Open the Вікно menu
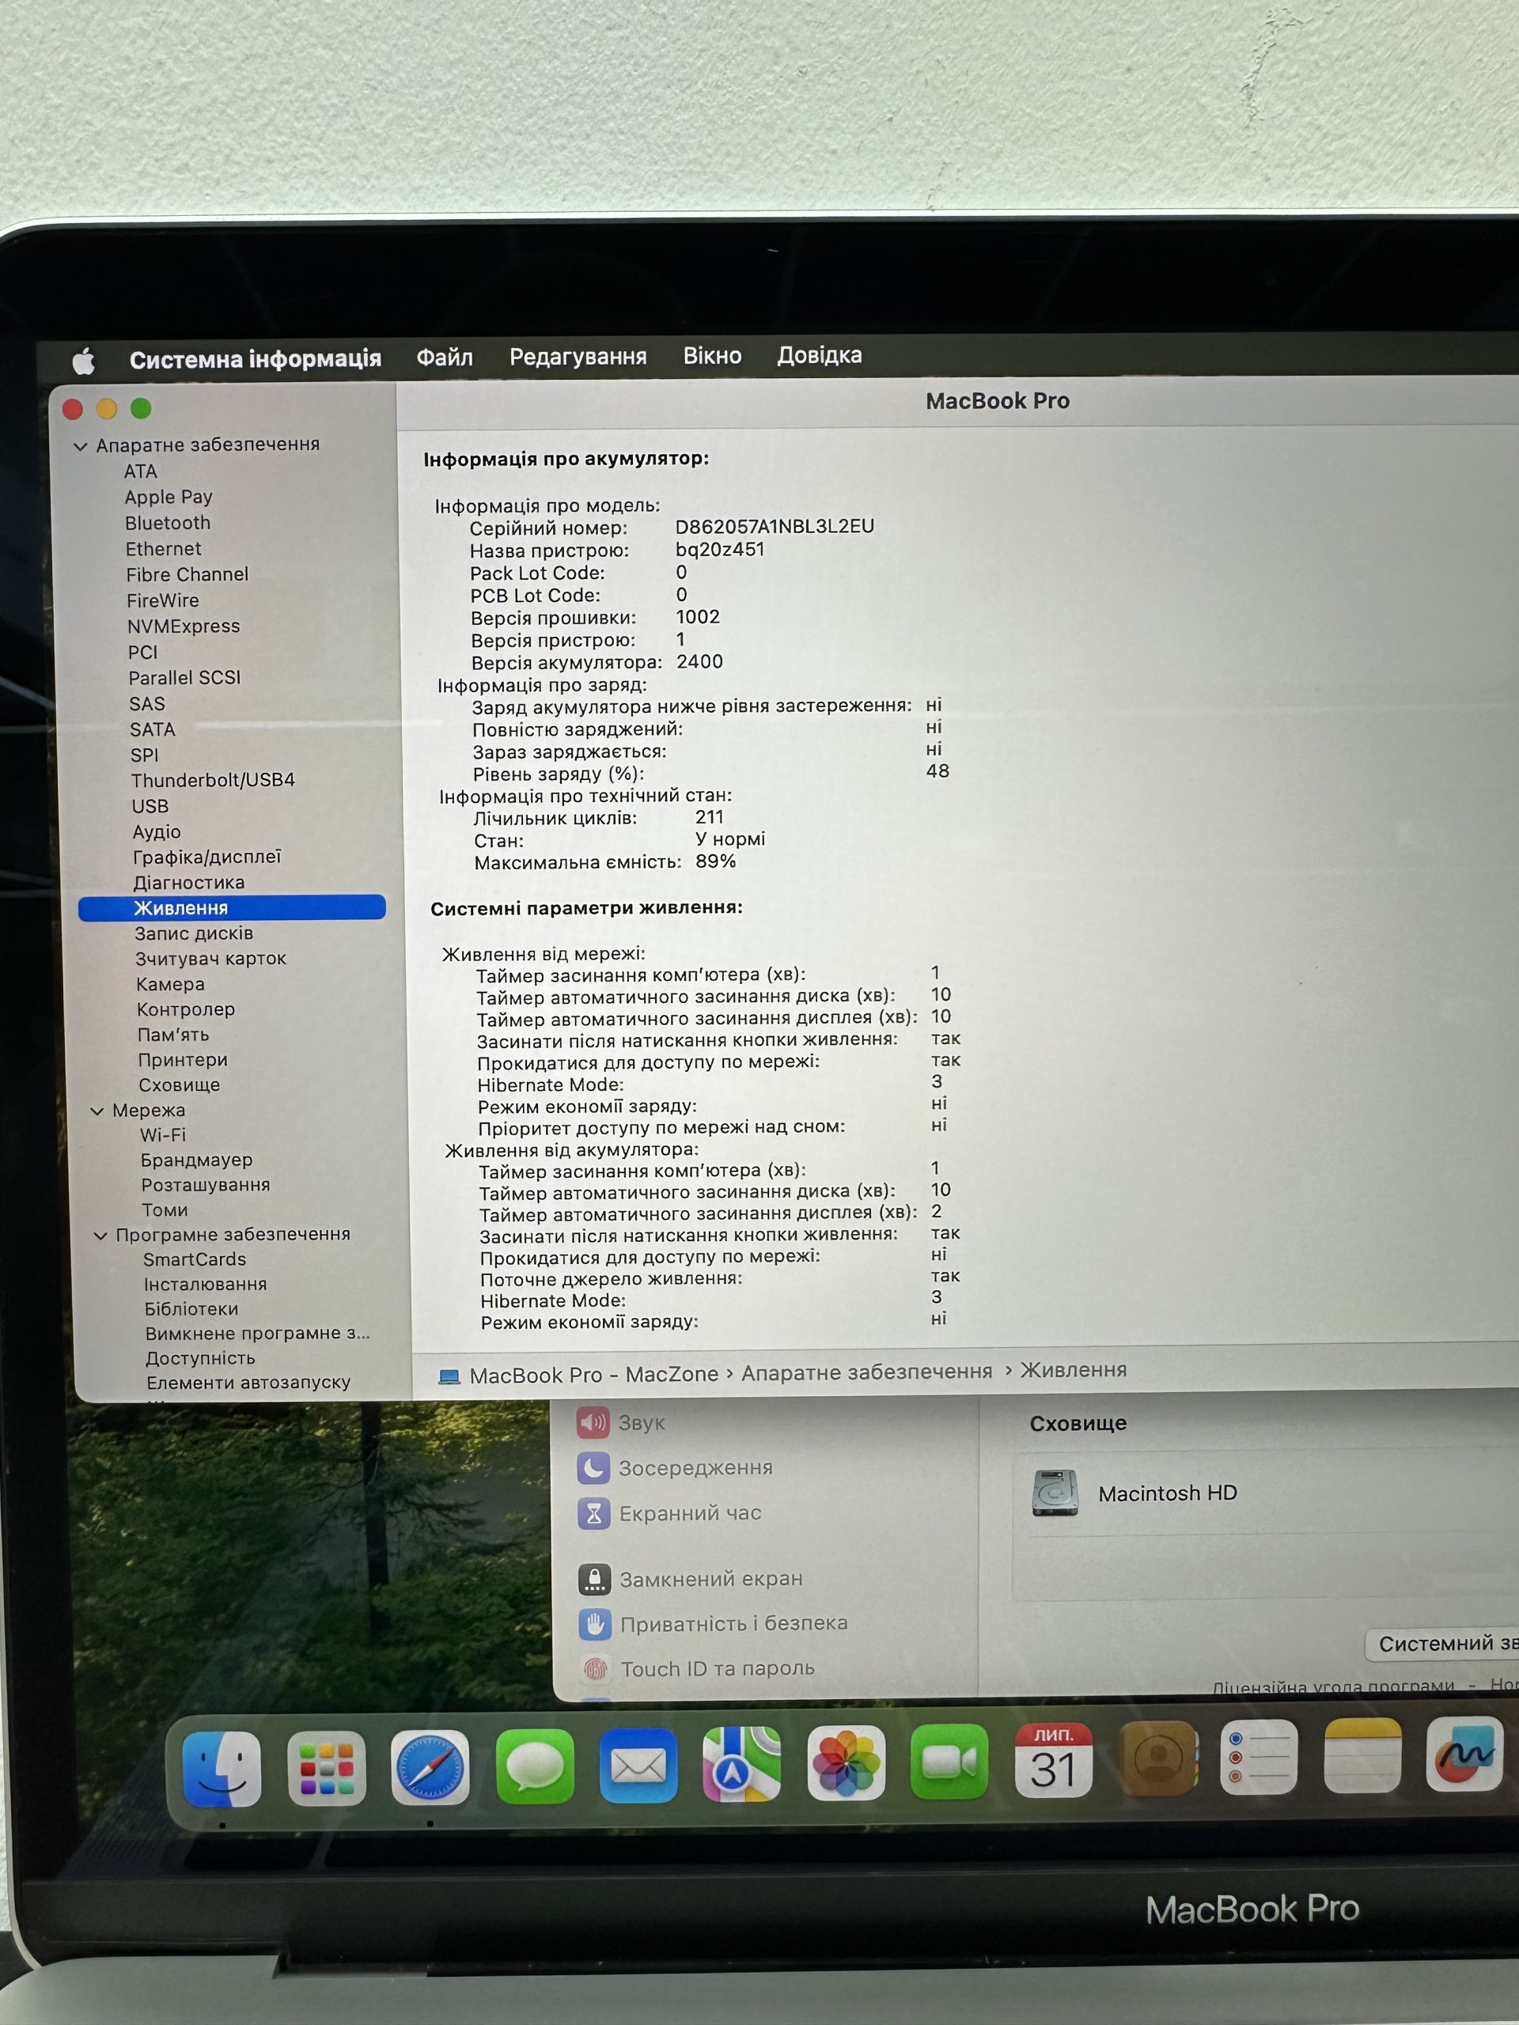This screenshot has width=1519, height=2025. (x=712, y=355)
